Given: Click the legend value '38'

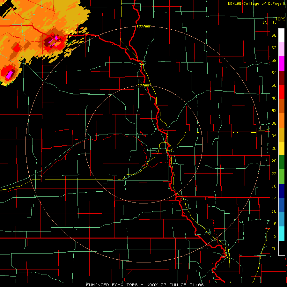Looking at the screenshot, I should tap(274, 123).
